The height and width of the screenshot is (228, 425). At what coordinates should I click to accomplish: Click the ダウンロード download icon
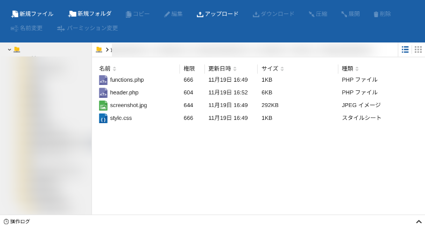point(256,15)
